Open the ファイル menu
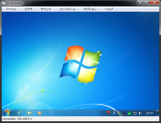The height and width of the screenshot is (123, 161). click(x=11, y=9)
